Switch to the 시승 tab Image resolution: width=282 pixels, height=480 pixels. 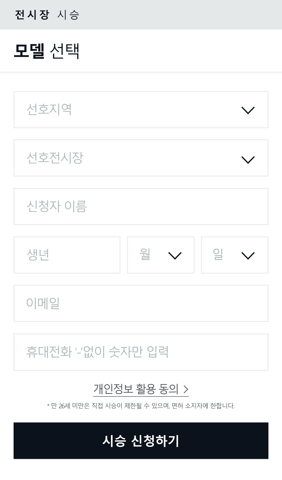pos(68,15)
